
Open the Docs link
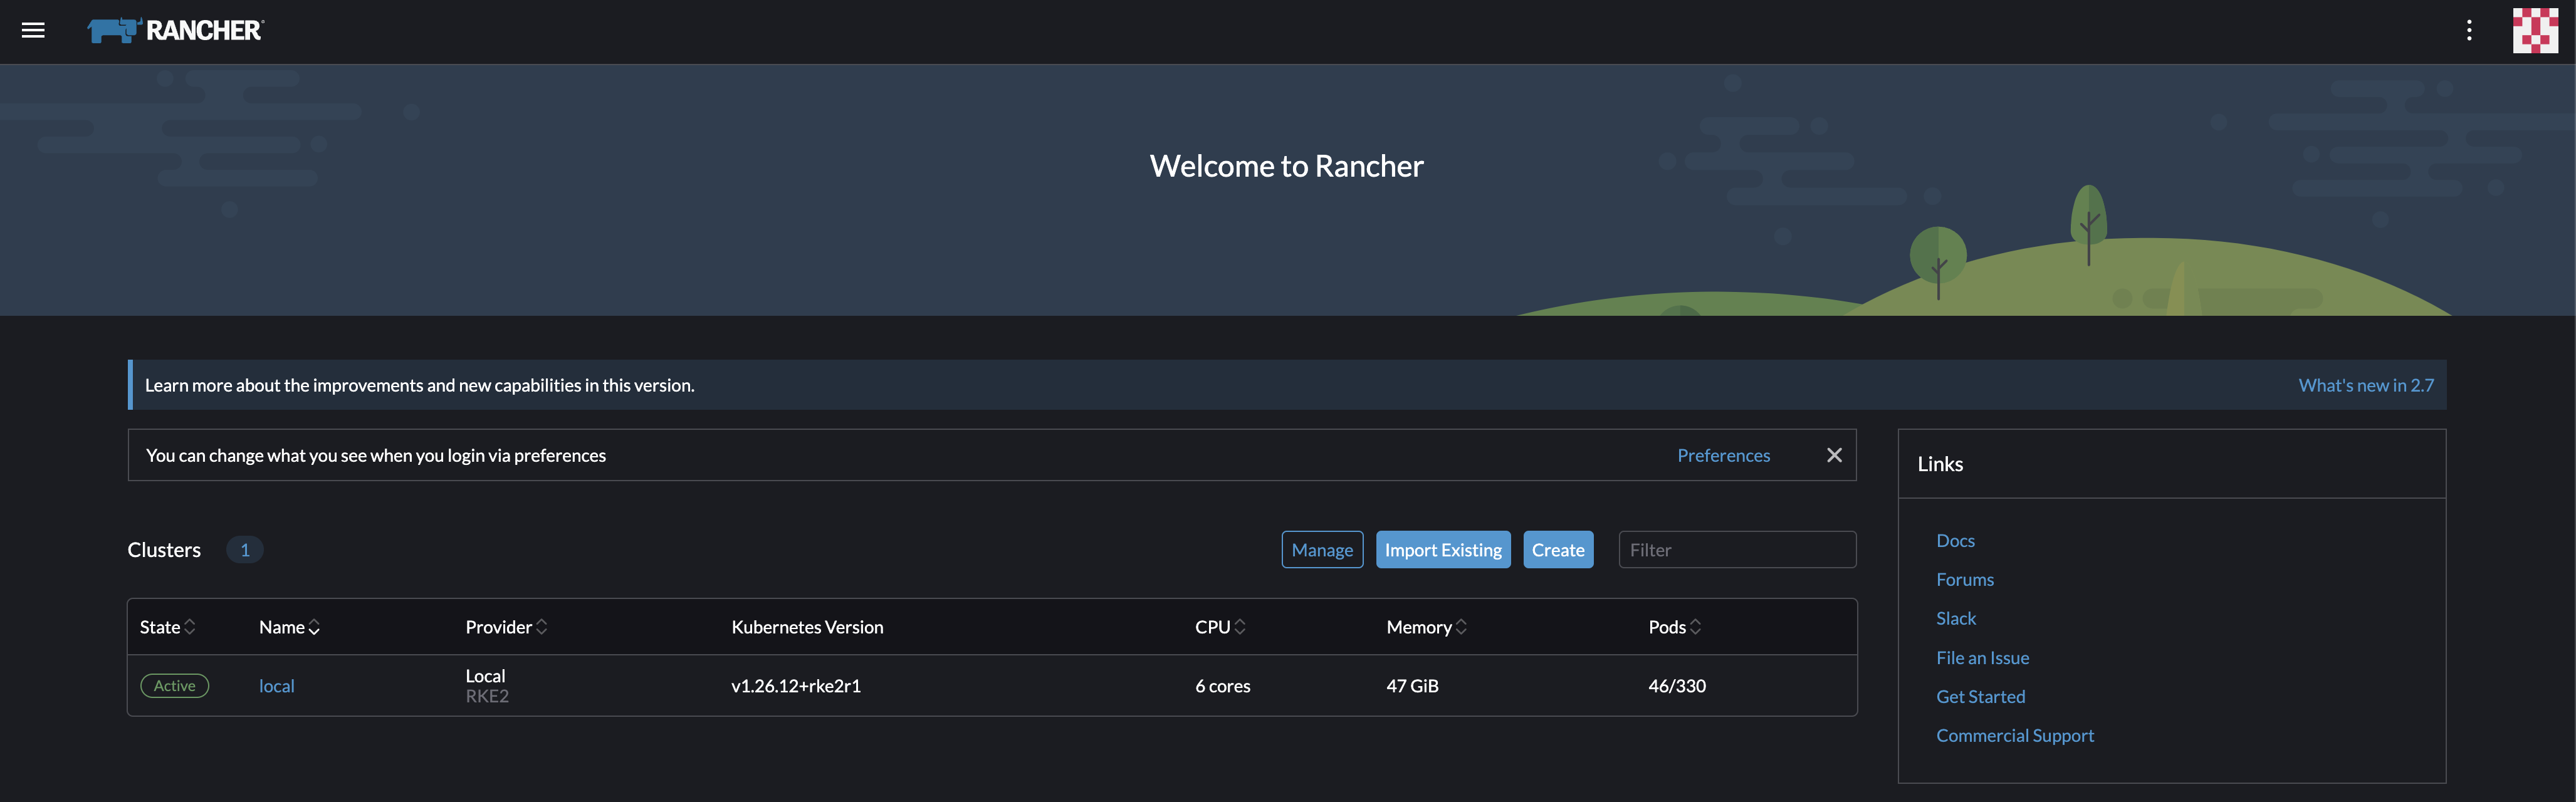click(x=1955, y=541)
